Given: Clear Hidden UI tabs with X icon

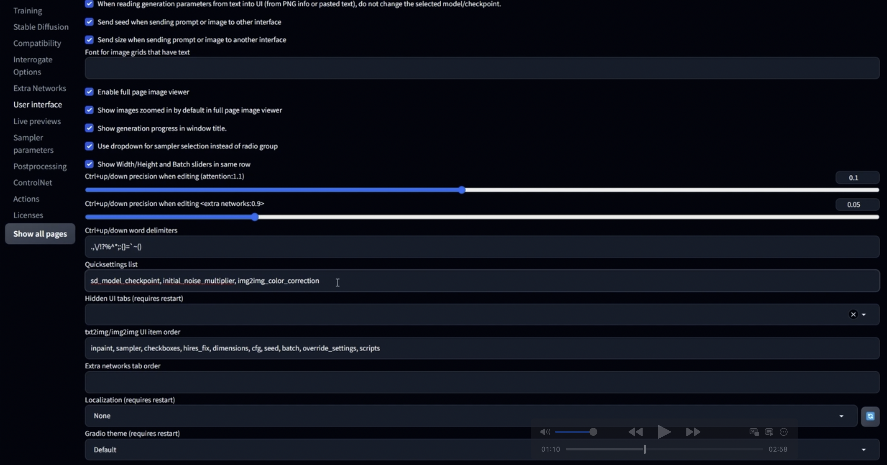Looking at the screenshot, I should click(853, 314).
